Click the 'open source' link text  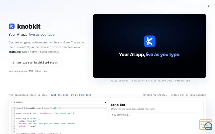coord(21,71)
